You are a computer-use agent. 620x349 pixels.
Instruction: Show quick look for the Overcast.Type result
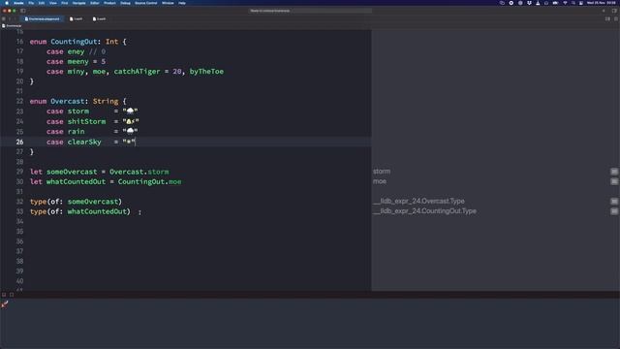pos(614,201)
